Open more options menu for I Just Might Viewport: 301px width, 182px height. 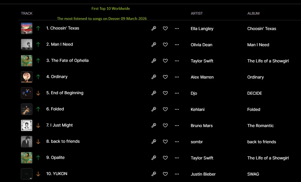[177, 126]
